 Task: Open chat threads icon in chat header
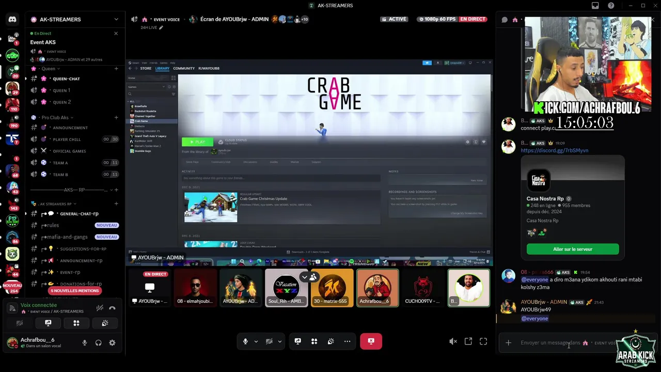[505, 20]
